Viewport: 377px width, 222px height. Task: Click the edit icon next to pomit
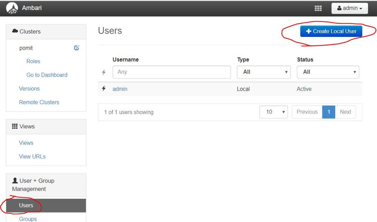coord(77,48)
